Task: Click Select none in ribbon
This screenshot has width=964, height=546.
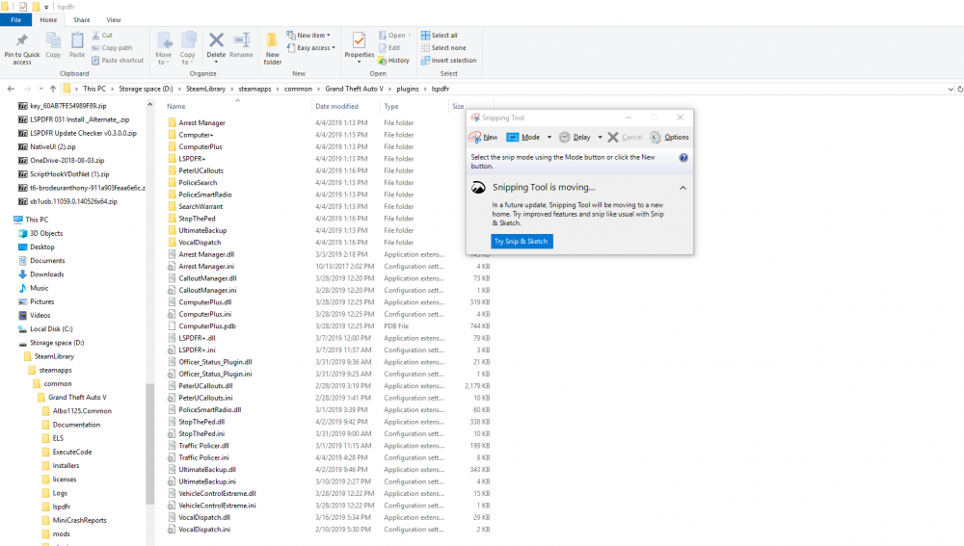Action: [x=443, y=48]
